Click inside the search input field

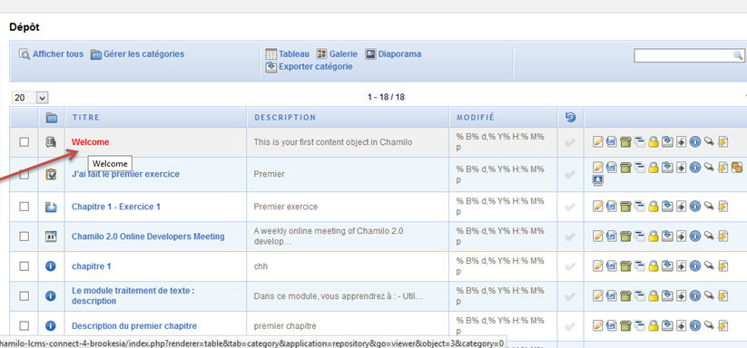pyautogui.click(x=683, y=55)
